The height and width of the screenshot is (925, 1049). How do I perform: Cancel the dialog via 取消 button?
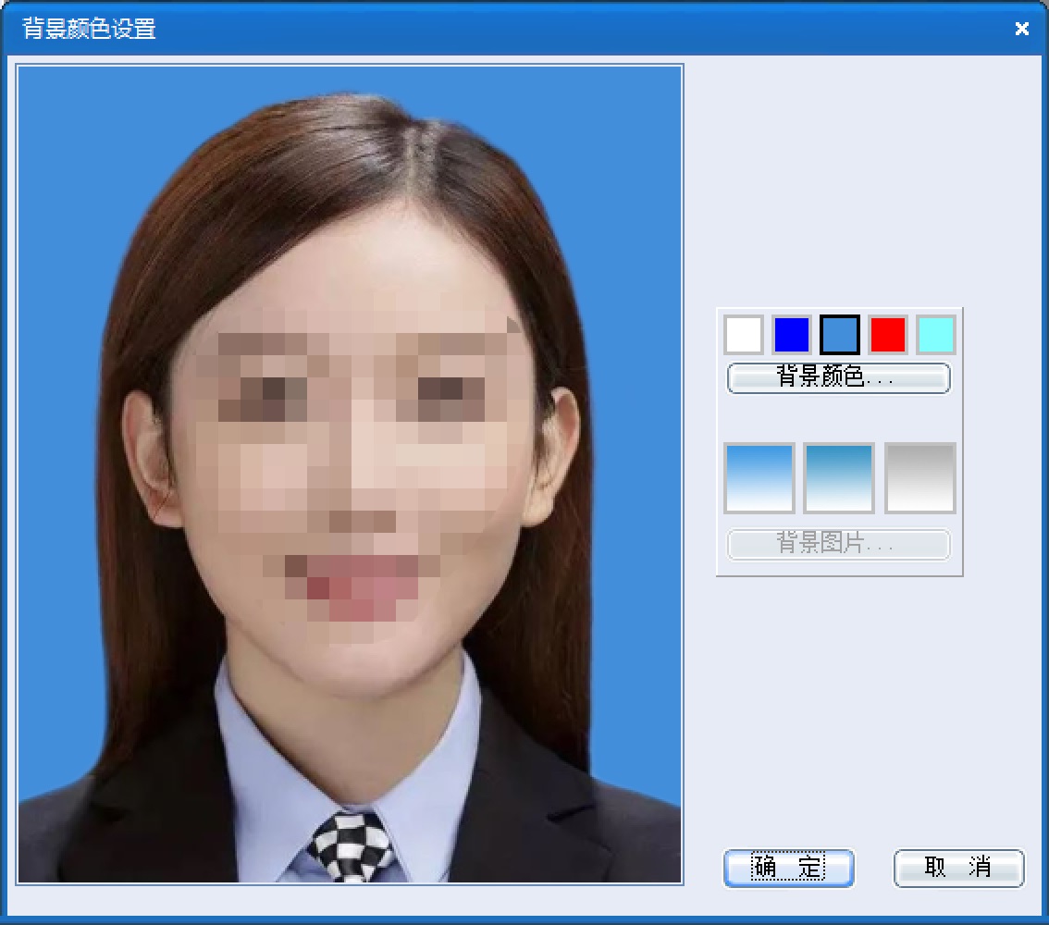tap(958, 869)
